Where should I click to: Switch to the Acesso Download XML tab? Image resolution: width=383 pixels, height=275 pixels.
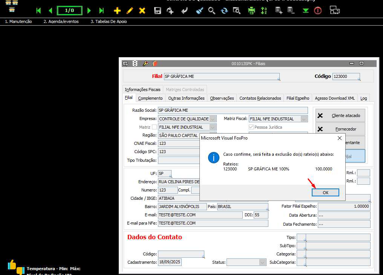click(x=335, y=98)
